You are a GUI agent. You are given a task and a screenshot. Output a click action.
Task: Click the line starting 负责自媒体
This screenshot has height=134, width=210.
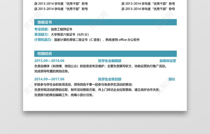[100, 66]
